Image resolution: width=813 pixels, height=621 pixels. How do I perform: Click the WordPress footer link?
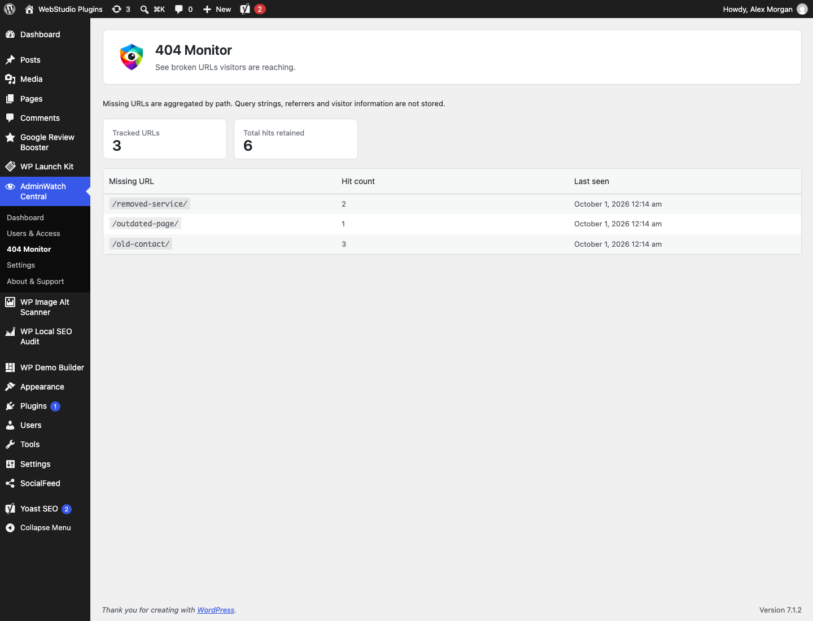click(x=216, y=610)
